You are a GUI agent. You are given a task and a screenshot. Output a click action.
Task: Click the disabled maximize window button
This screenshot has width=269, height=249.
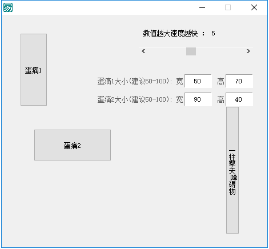(228, 7)
